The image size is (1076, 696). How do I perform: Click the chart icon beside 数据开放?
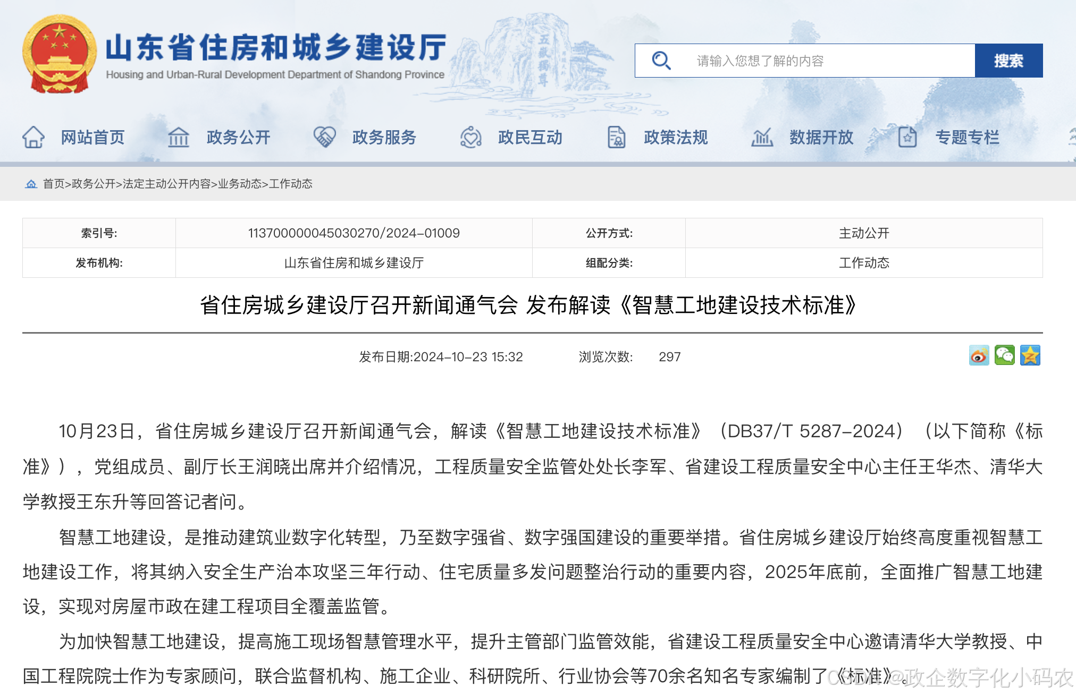(x=762, y=137)
